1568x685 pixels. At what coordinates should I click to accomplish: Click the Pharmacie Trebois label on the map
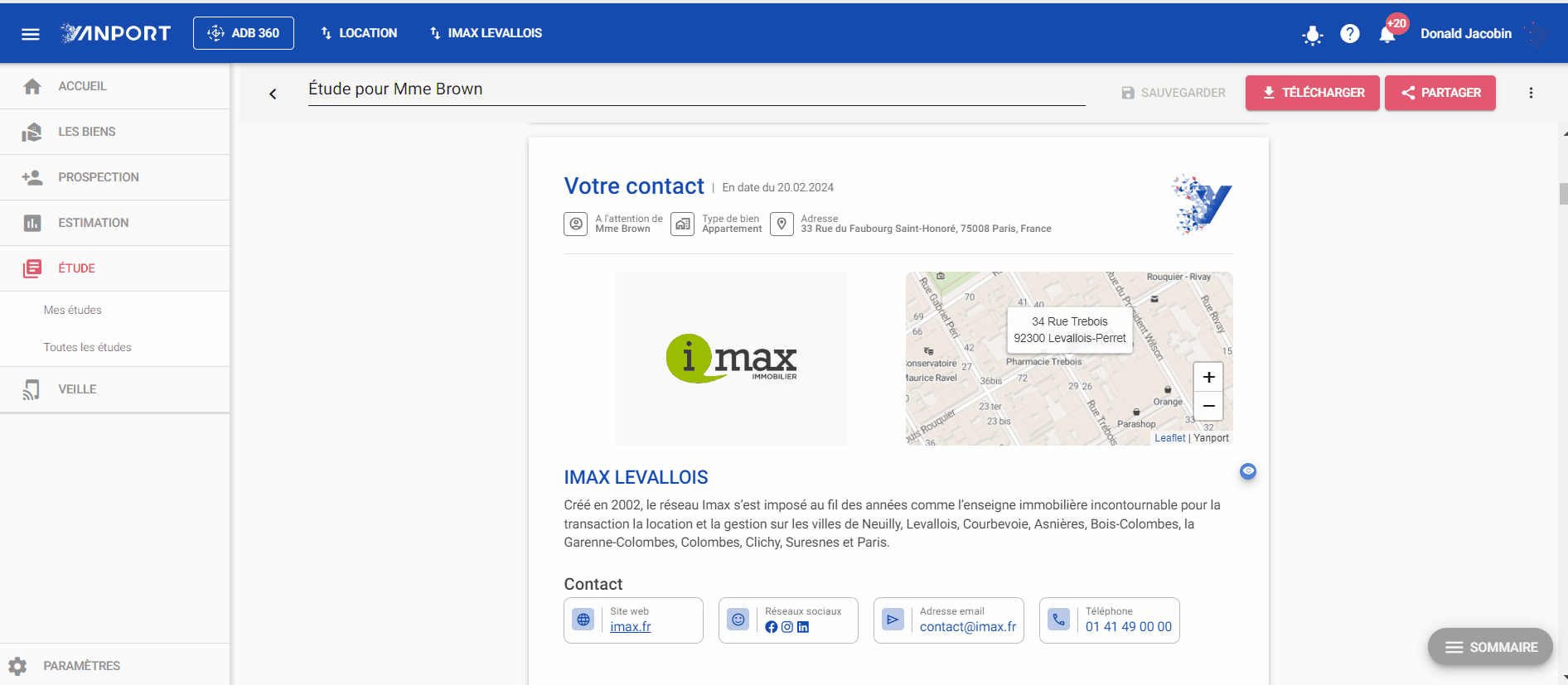coord(1044,362)
